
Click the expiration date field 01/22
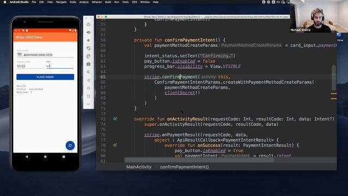click(x=30, y=66)
